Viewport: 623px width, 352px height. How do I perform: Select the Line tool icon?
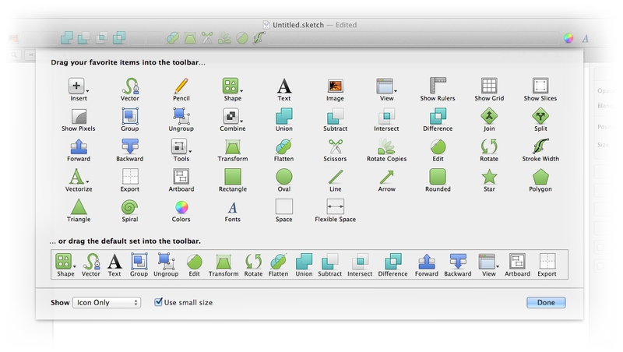click(336, 177)
